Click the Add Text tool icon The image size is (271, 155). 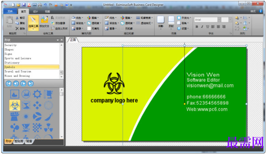[x=44, y=22]
